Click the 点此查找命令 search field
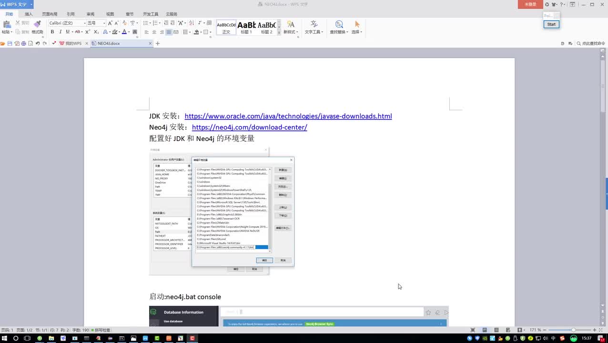This screenshot has width=608, height=343. 591,43
